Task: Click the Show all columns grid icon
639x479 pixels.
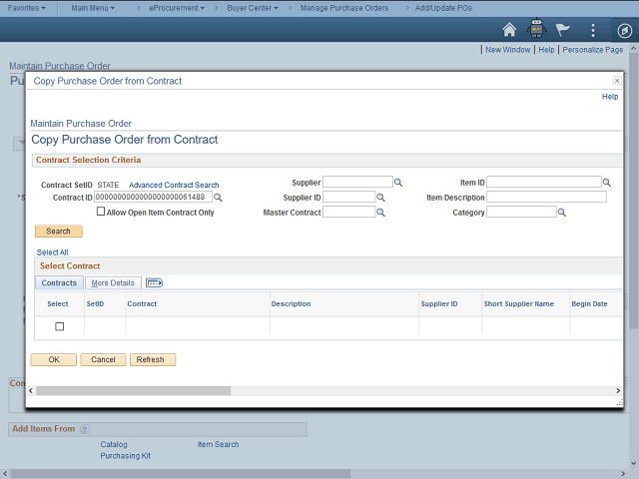Action: (x=154, y=283)
